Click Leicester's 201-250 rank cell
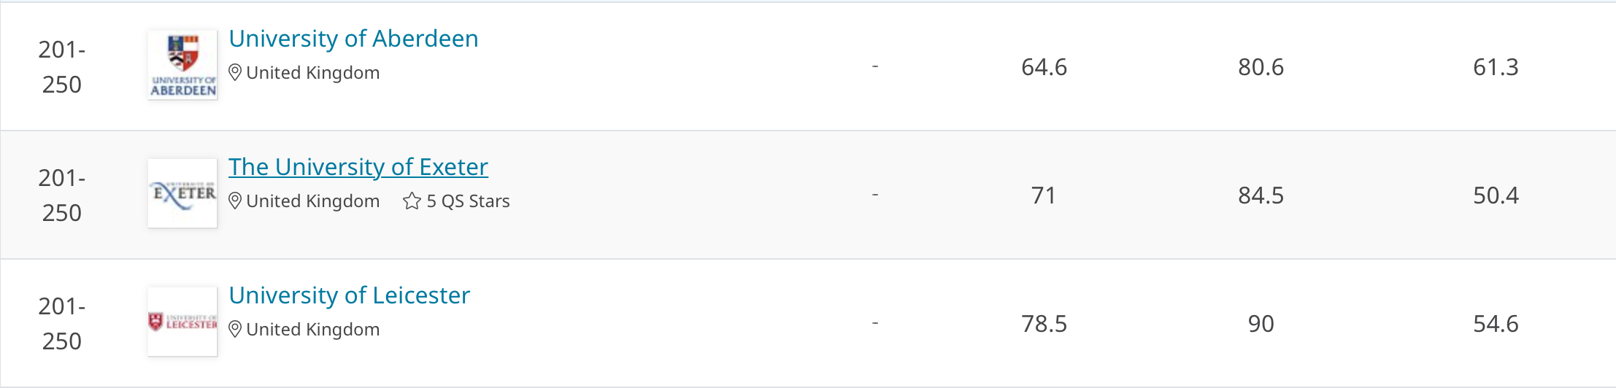 62,324
